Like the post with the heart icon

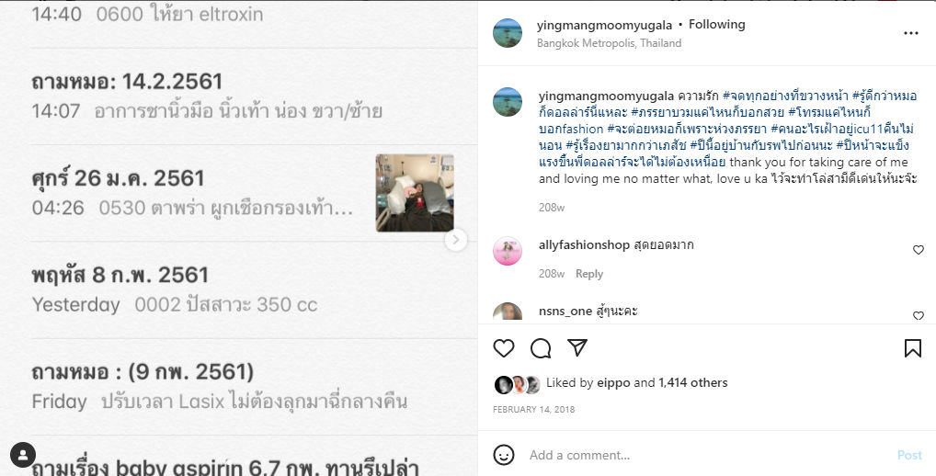(x=504, y=348)
